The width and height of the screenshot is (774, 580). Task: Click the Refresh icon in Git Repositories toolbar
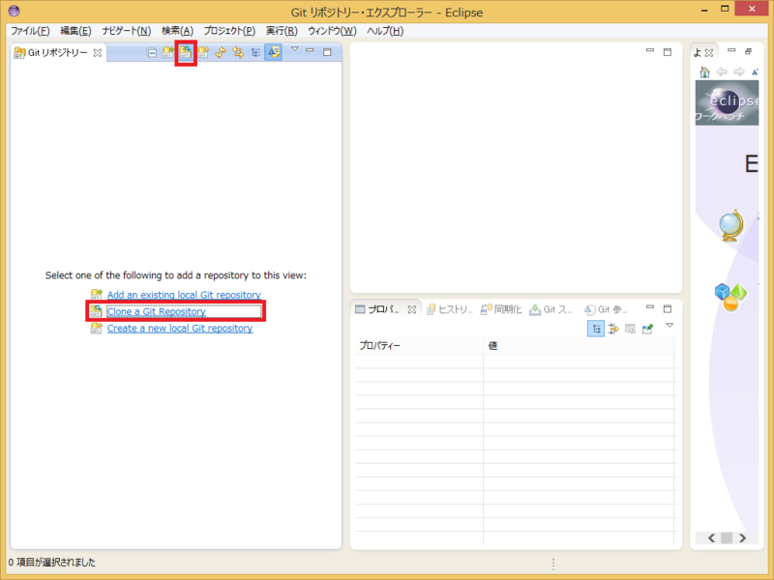click(221, 52)
